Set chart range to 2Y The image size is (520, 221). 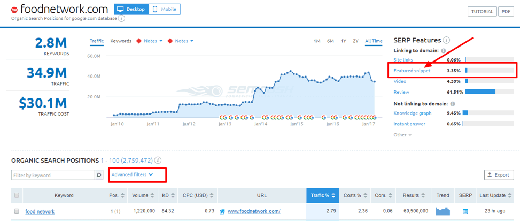pos(355,41)
